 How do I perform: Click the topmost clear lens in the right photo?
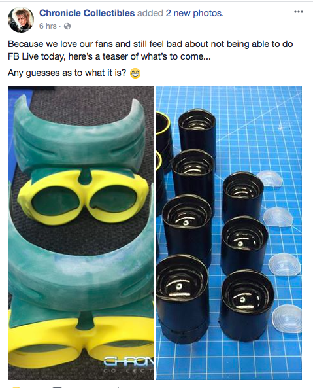click(x=269, y=178)
